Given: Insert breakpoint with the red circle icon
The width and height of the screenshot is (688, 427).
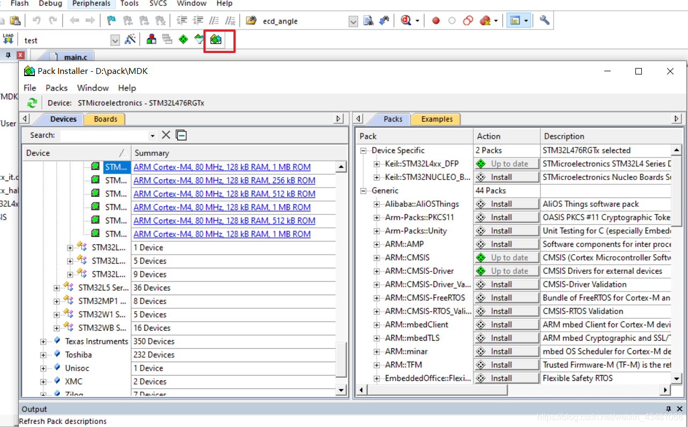Looking at the screenshot, I should pyautogui.click(x=436, y=21).
